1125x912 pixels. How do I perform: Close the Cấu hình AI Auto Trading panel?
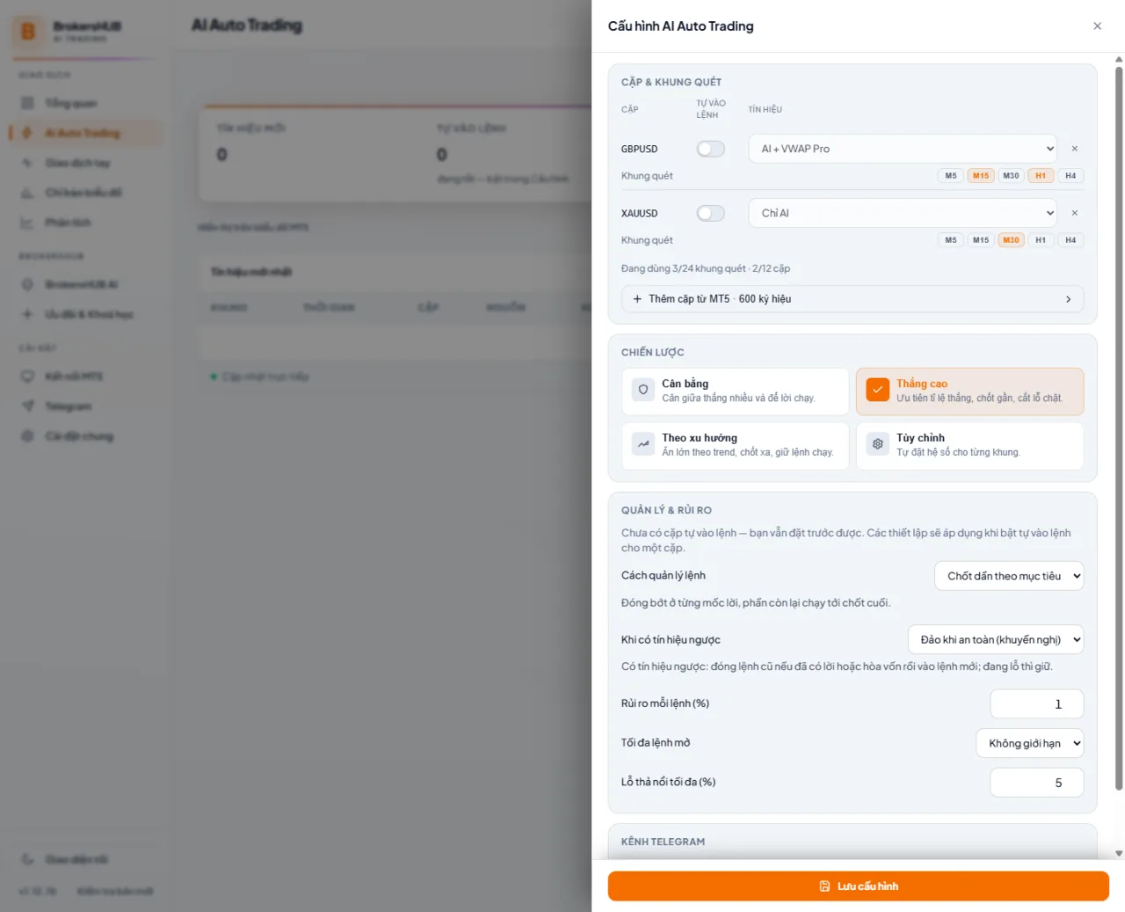pos(1097,26)
